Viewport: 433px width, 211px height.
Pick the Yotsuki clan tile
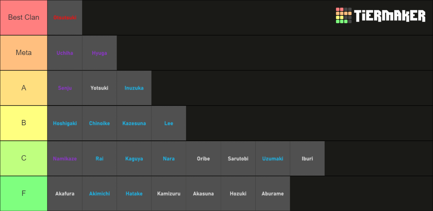click(x=100, y=88)
